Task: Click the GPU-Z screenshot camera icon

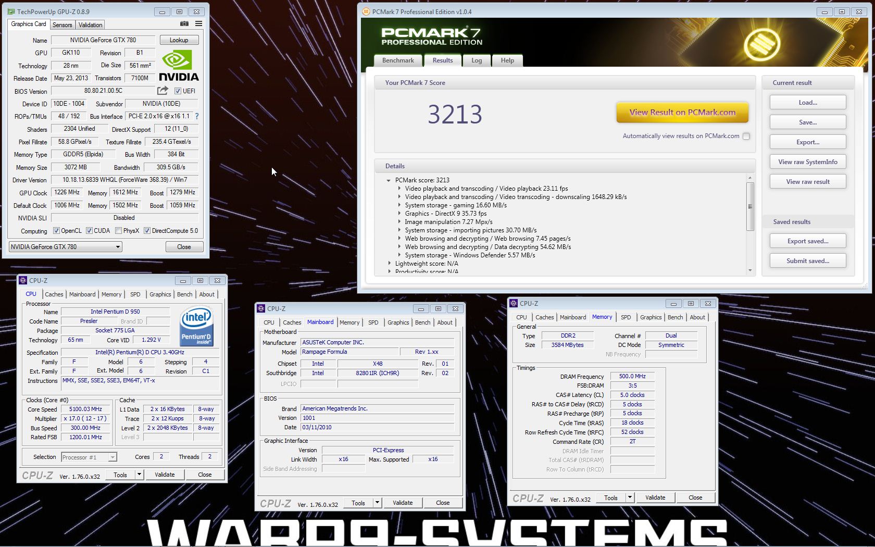Action: pos(184,24)
